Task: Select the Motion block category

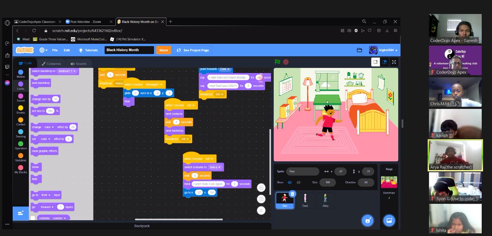Action: point(20,74)
